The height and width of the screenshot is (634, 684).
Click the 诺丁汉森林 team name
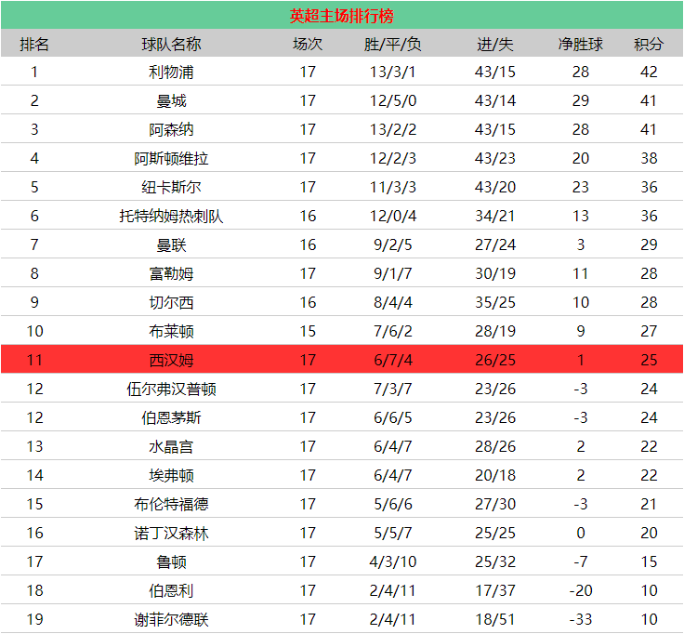171,533
